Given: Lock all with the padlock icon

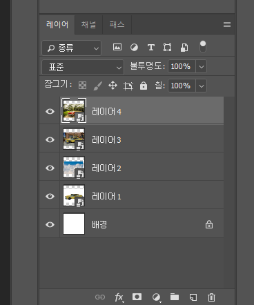Looking at the screenshot, I should click(144, 86).
